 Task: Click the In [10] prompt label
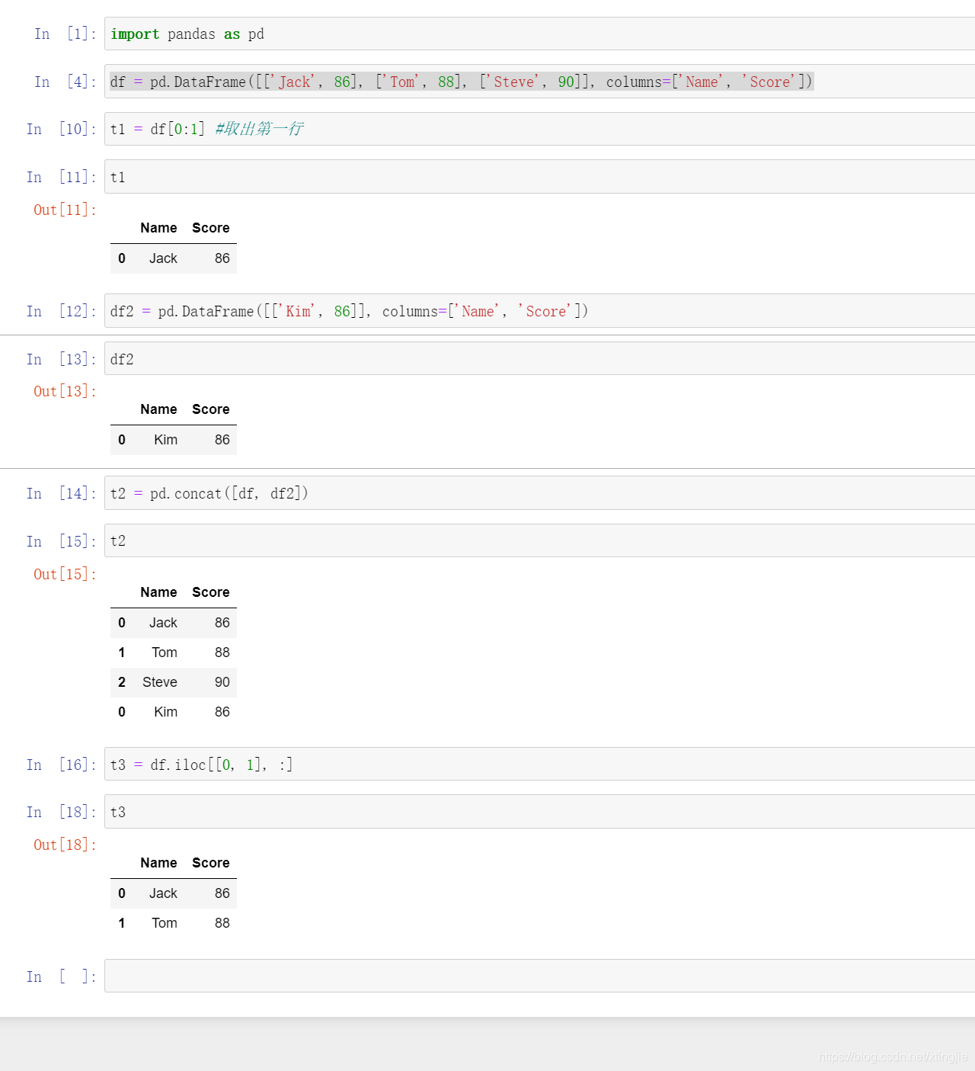pyautogui.click(x=62, y=129)
